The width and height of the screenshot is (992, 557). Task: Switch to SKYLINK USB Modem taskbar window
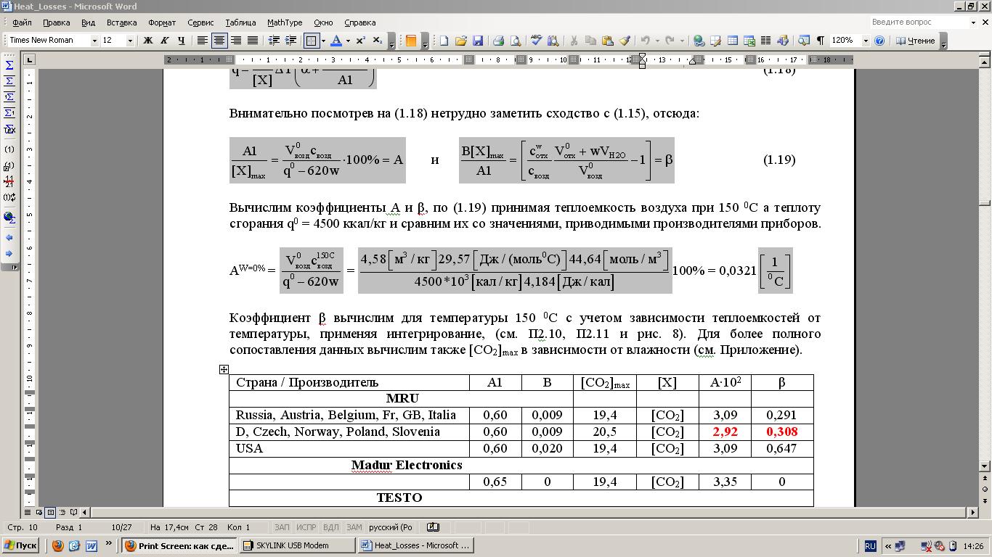298,545
